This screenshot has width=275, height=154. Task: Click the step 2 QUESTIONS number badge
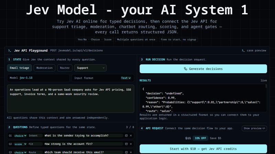click(x=9, y=127)
